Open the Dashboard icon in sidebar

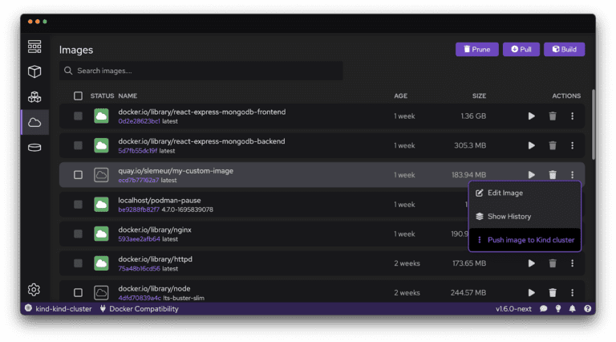34,47
